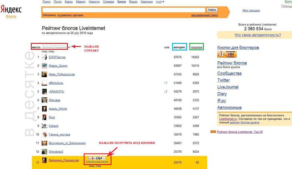Image resolution: width=292 pixels, height=169 pixels.
Task: Open Иван_Победоносов blog link
Action: (x=62, y=74)
